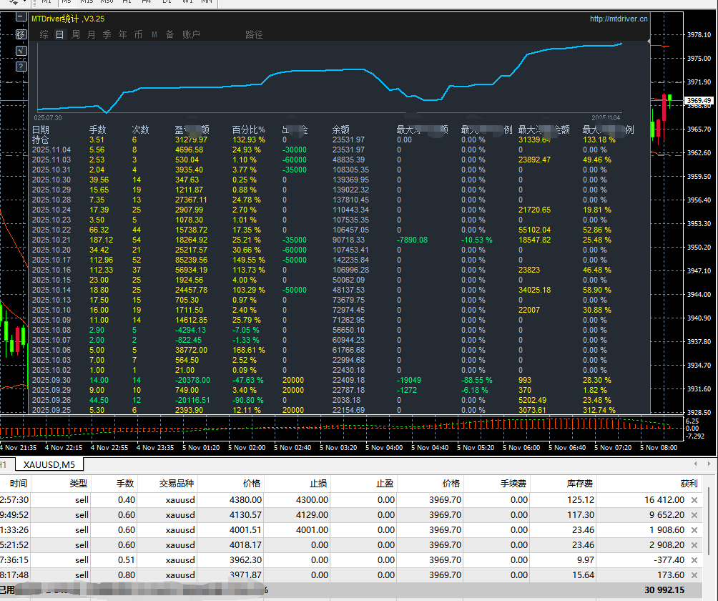Viewport: 718px width, 601px height.
Task: Select the XAUUSD,M5 chart tab
Action: point(49,465)
